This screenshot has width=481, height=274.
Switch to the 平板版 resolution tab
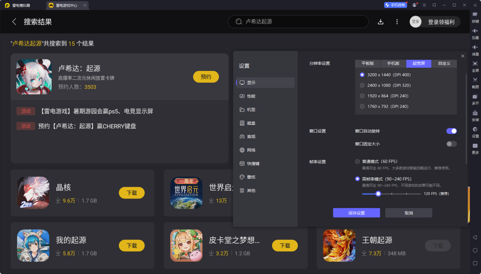click(x=368, y=63)
